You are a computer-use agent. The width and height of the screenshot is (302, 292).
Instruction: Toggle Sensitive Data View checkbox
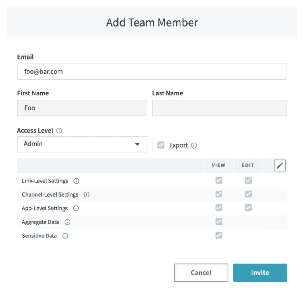click(219, 235)
